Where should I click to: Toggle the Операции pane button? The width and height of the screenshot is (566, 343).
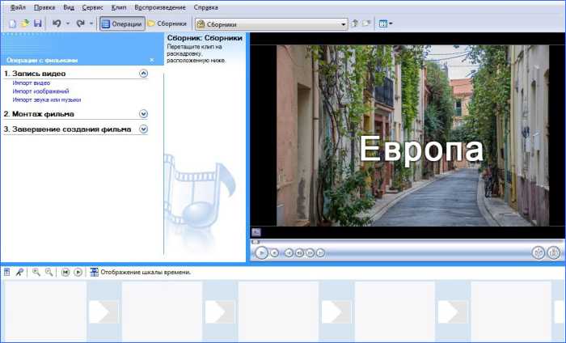[122, 24]
